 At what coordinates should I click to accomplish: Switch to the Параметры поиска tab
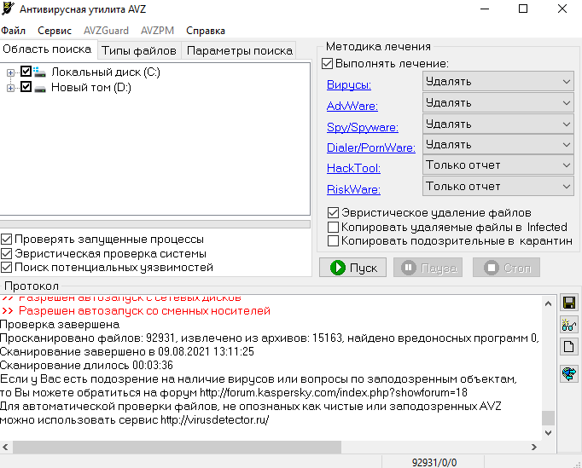coord(240,50)
